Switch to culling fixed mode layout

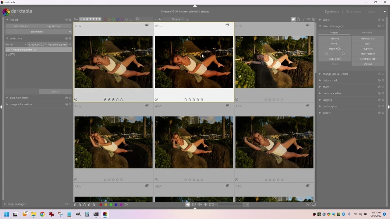pos(200,204)
